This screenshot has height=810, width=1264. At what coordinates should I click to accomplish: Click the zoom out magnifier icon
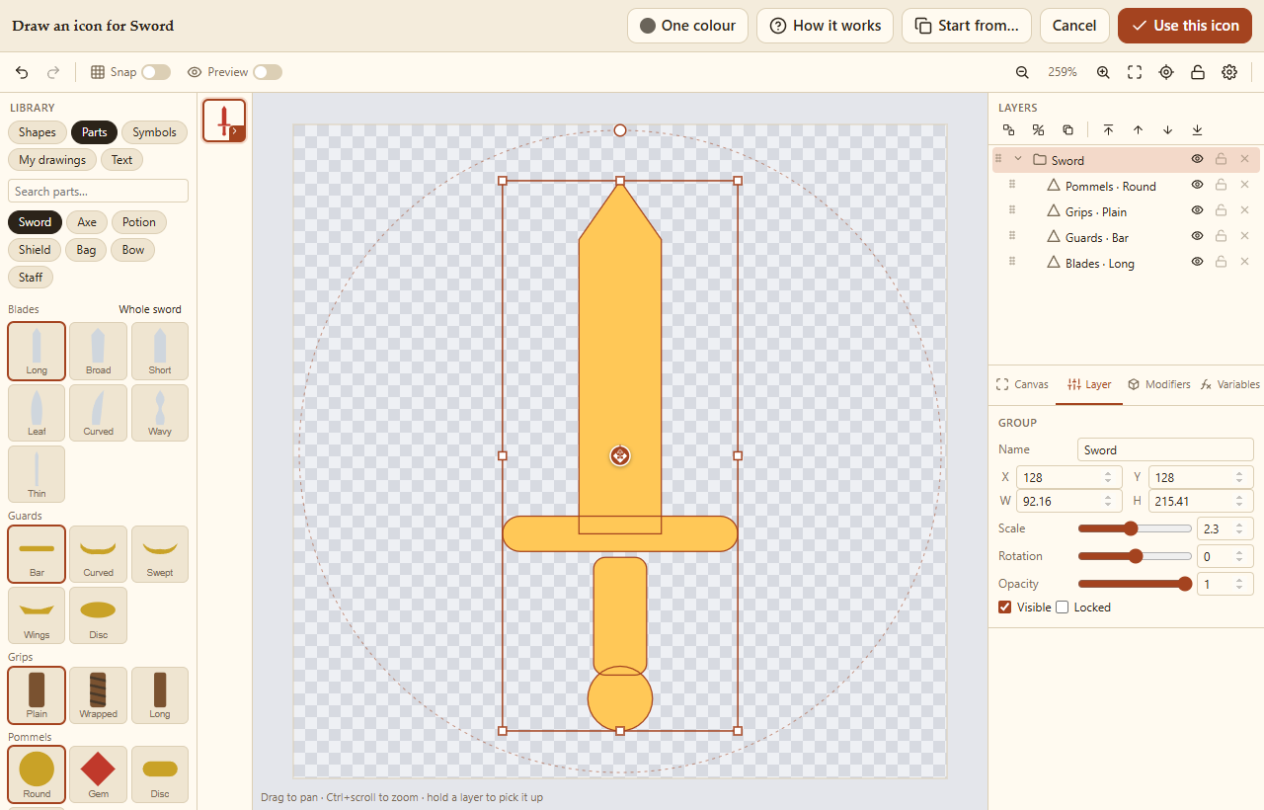click(1022, 72)
